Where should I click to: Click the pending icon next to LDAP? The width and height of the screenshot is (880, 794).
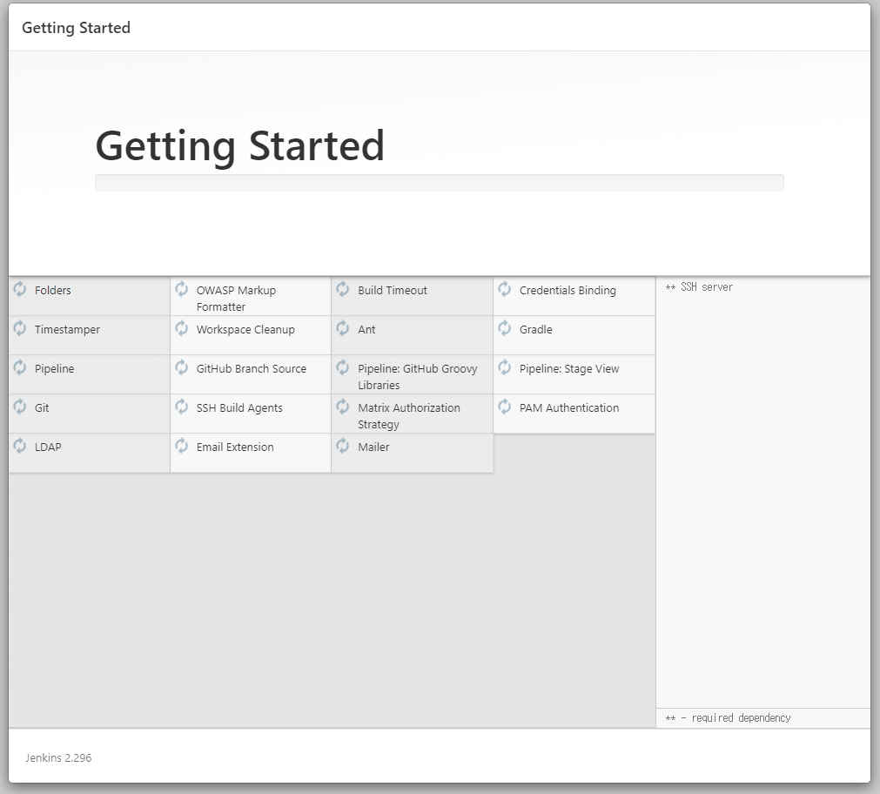tap(20, 447)
